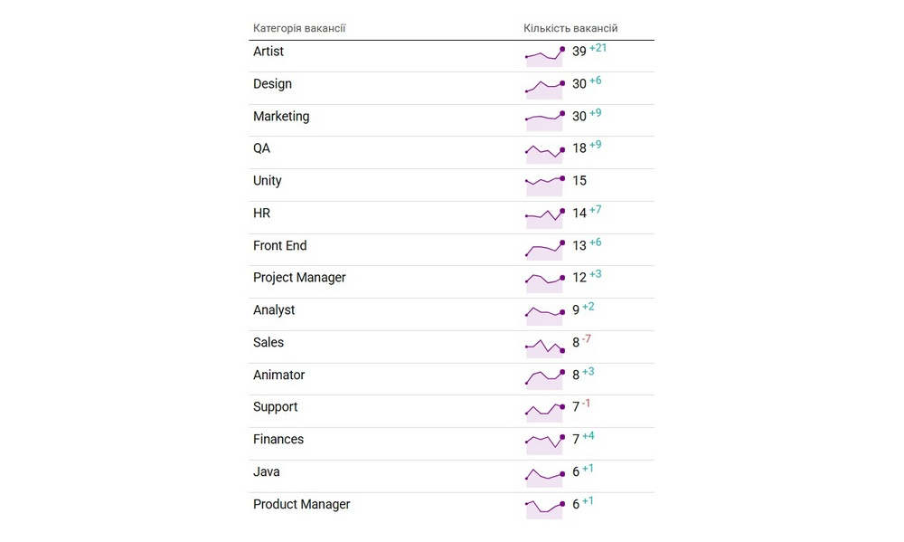The image size is (904, 542).
Task: Click the HR category label
Action: 262,213
